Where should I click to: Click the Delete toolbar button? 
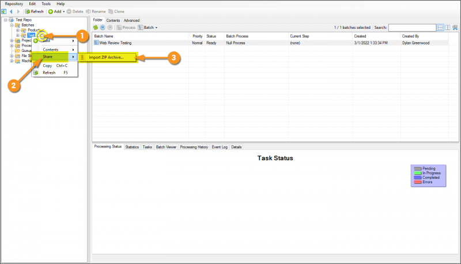point(75,12)
